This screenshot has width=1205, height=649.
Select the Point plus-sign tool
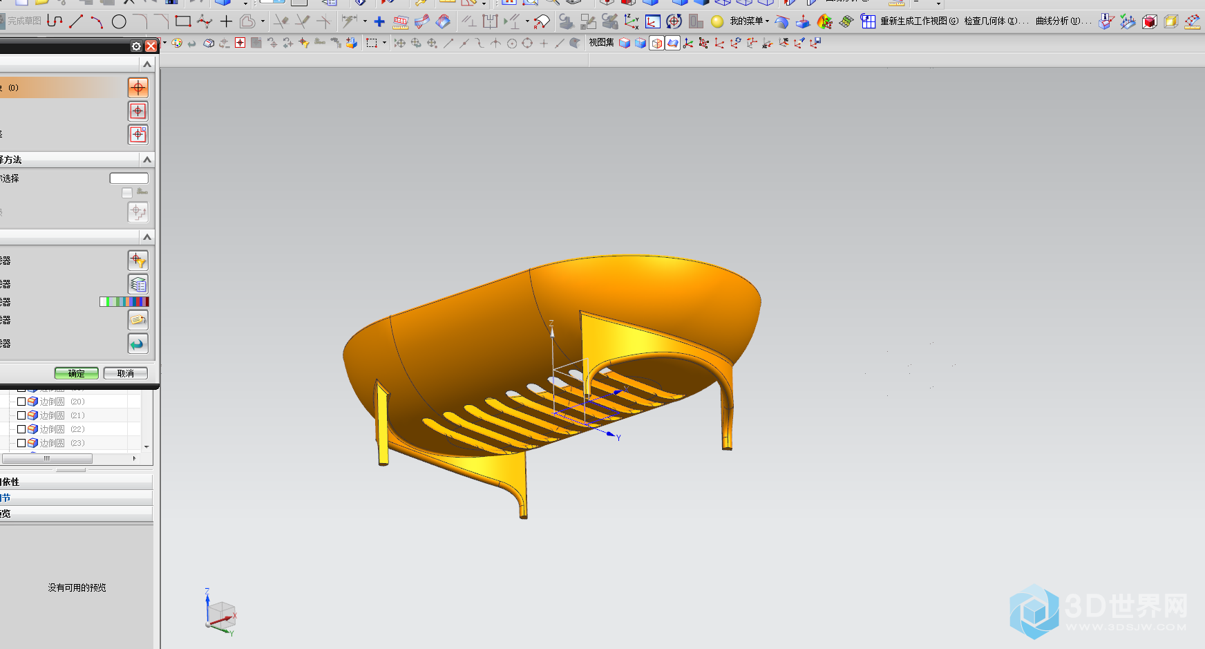[x=226, y=21]
